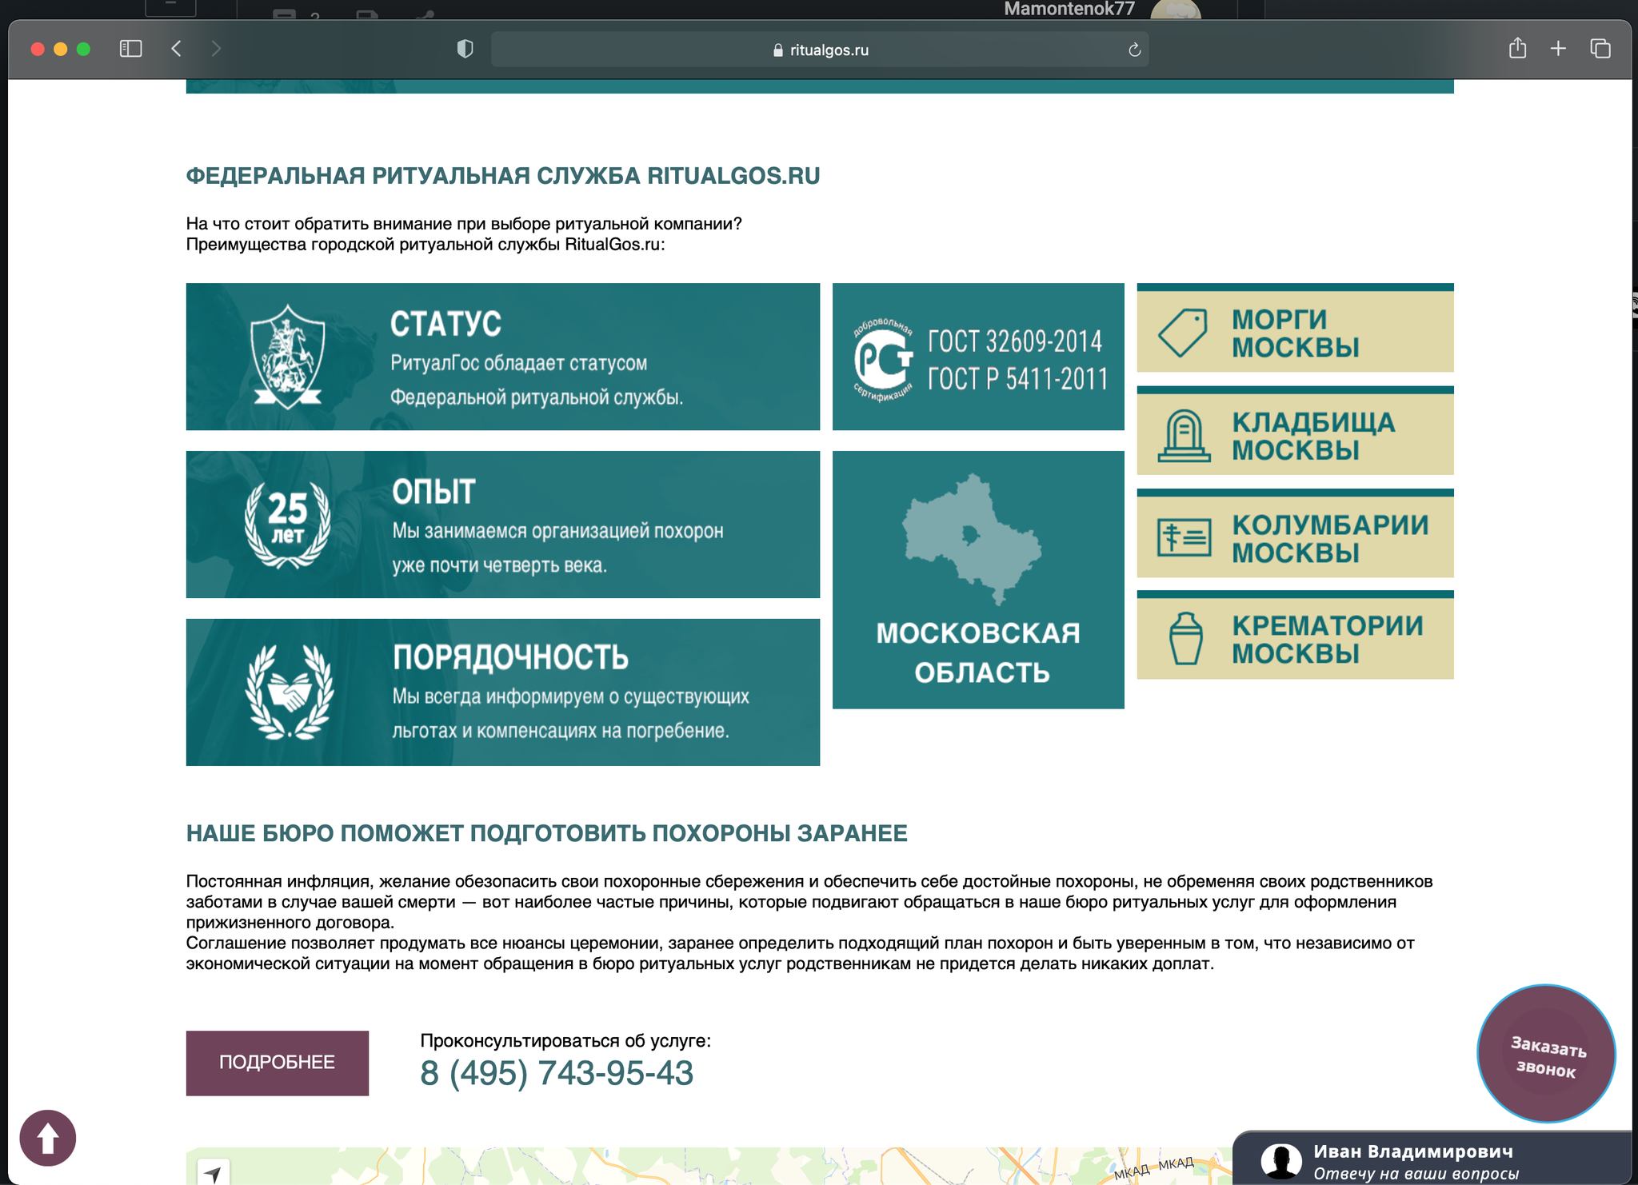Image resolution: width=1638 pixels, height=1185 pixels.
Task: Call the 8 (495) 743-95-43 number
Action: click(x=556, y=1073)
